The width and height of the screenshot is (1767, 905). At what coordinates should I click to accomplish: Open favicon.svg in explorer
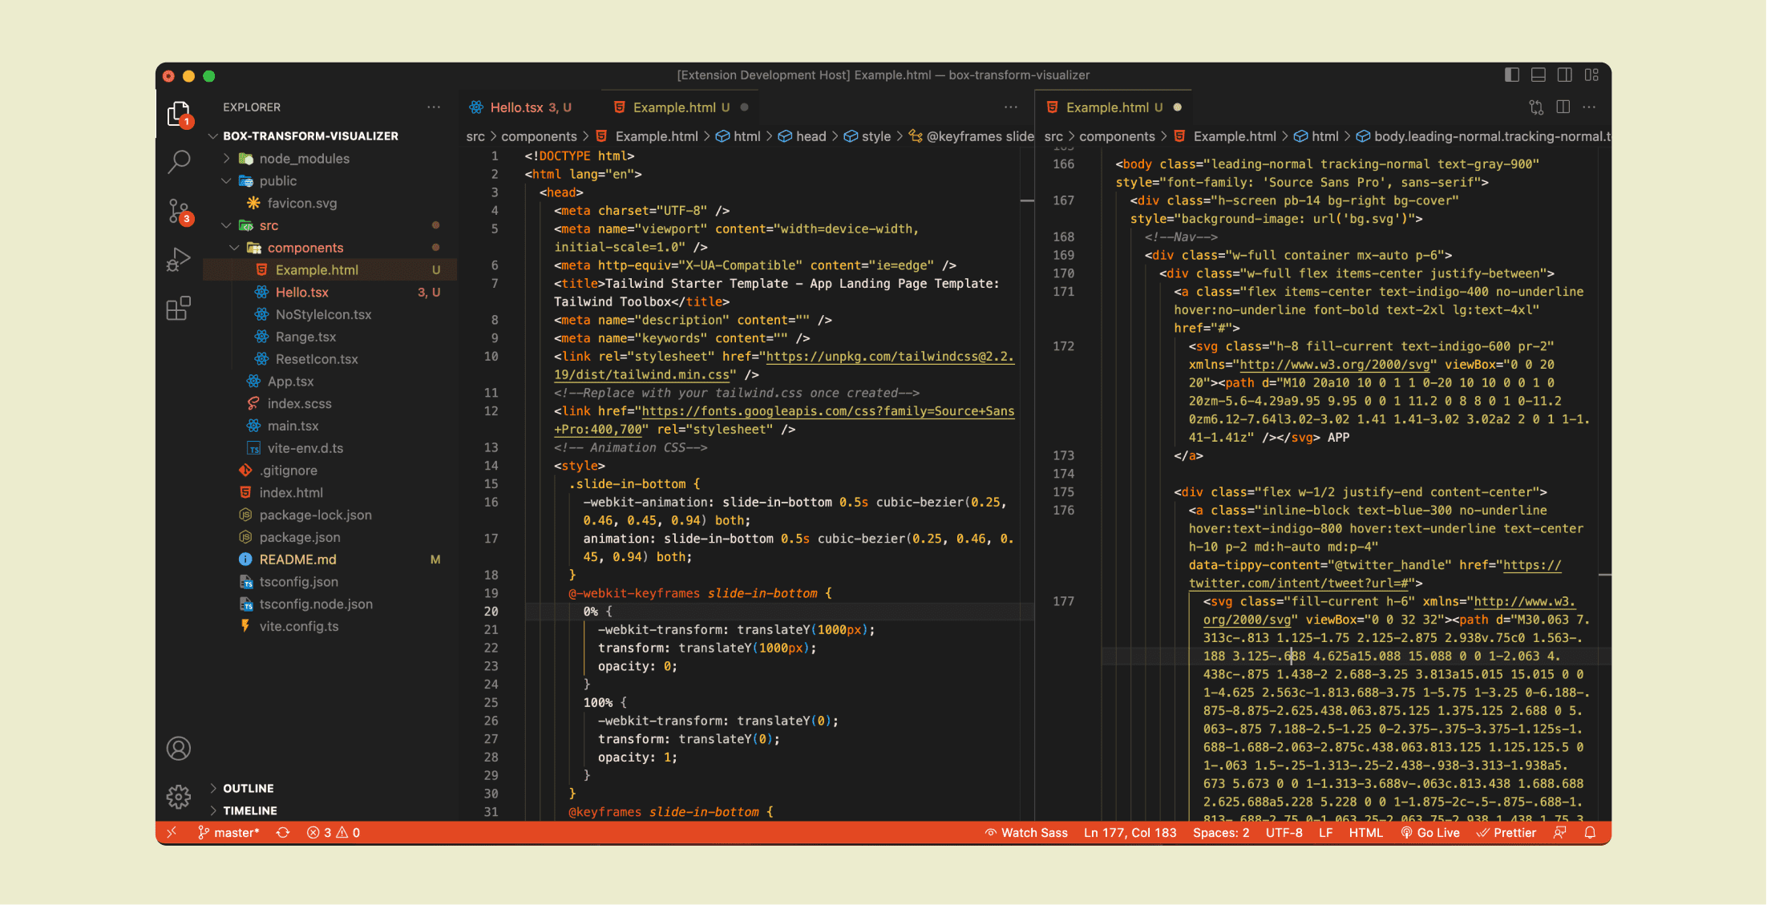302,204
